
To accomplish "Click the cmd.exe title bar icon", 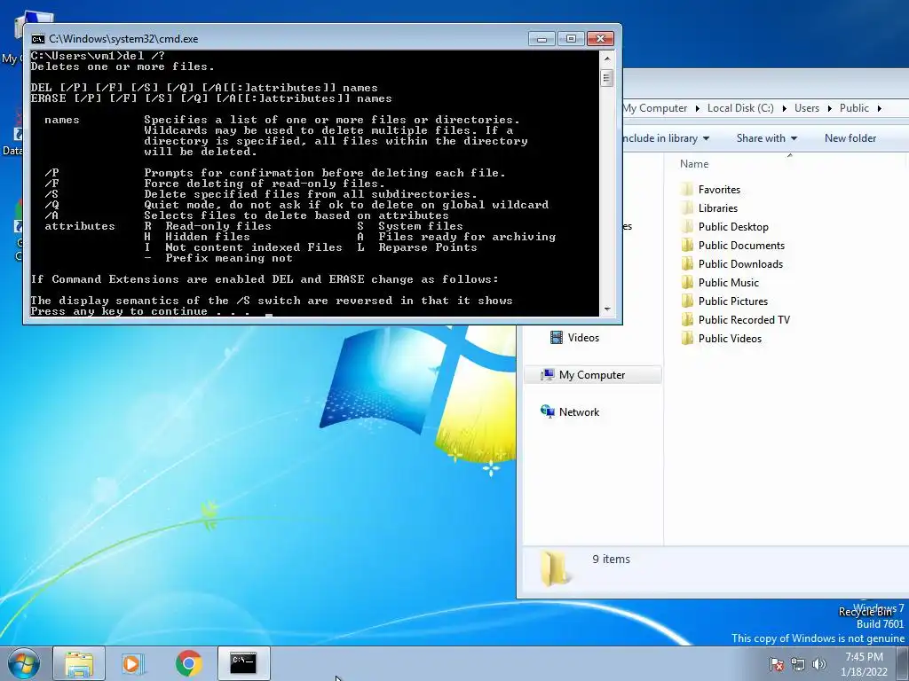I will coord(37,39).
